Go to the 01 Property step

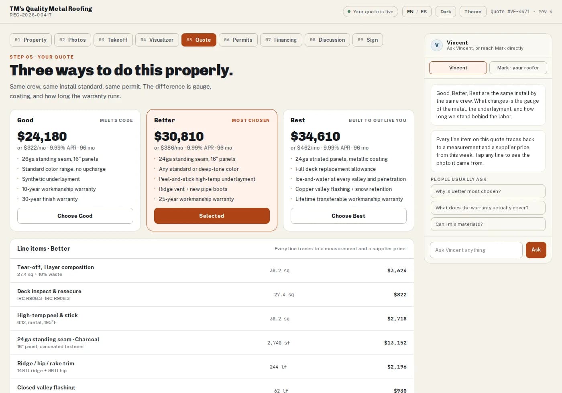[31, 40]
